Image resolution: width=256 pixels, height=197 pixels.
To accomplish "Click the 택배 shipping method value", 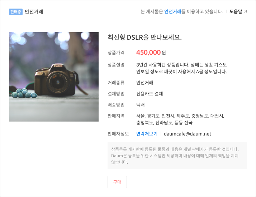I will click(141, 105).
